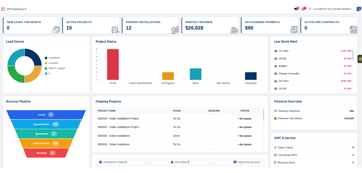This screenshot has width=362, height=173.
Task: Open the Active Projects card
Action: (x=91, y=25)
